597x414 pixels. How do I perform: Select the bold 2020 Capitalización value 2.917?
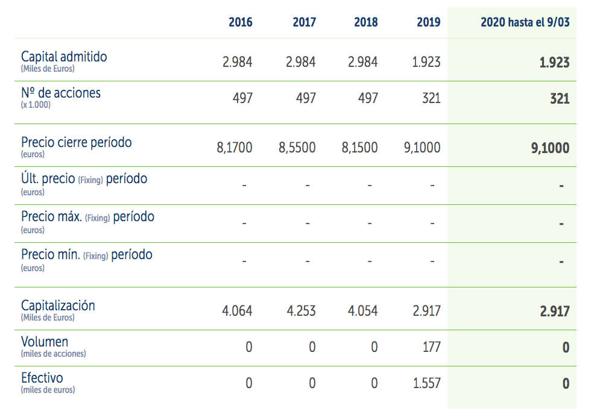tap(554, 312)
